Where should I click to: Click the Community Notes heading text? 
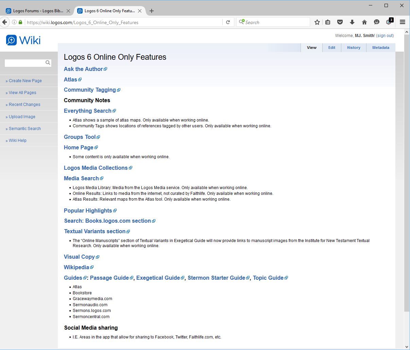[x=87, y=100]
